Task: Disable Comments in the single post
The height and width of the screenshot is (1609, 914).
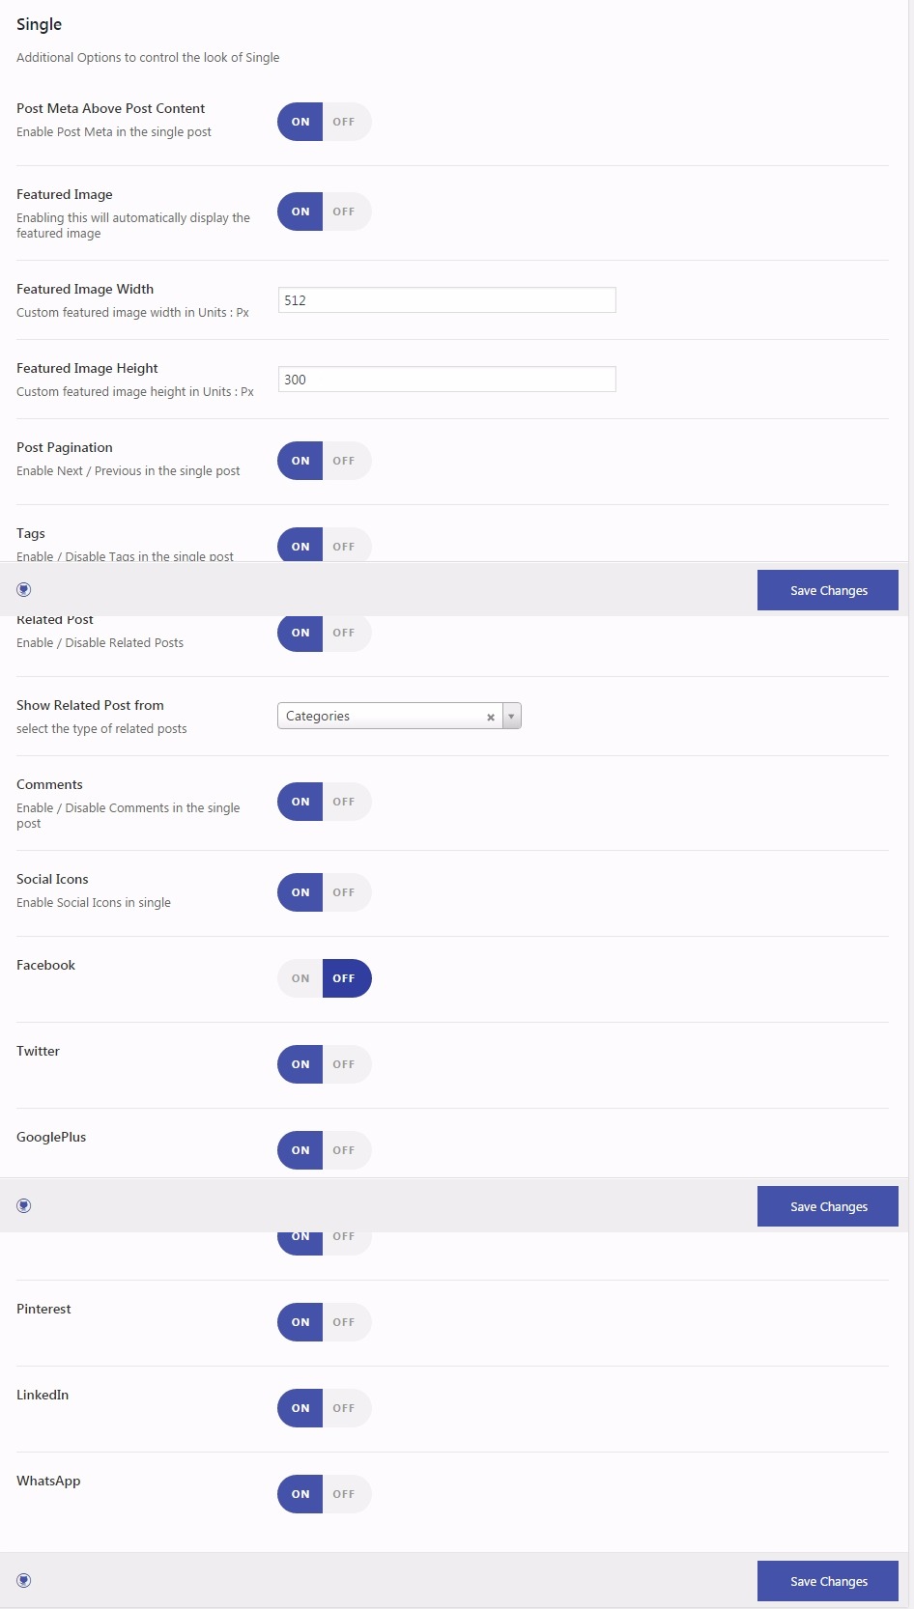Action: (x=345, y=802)
